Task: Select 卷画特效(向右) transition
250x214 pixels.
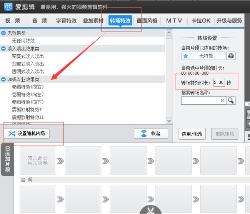Action: pyautogui.click(x=28, y=87)
